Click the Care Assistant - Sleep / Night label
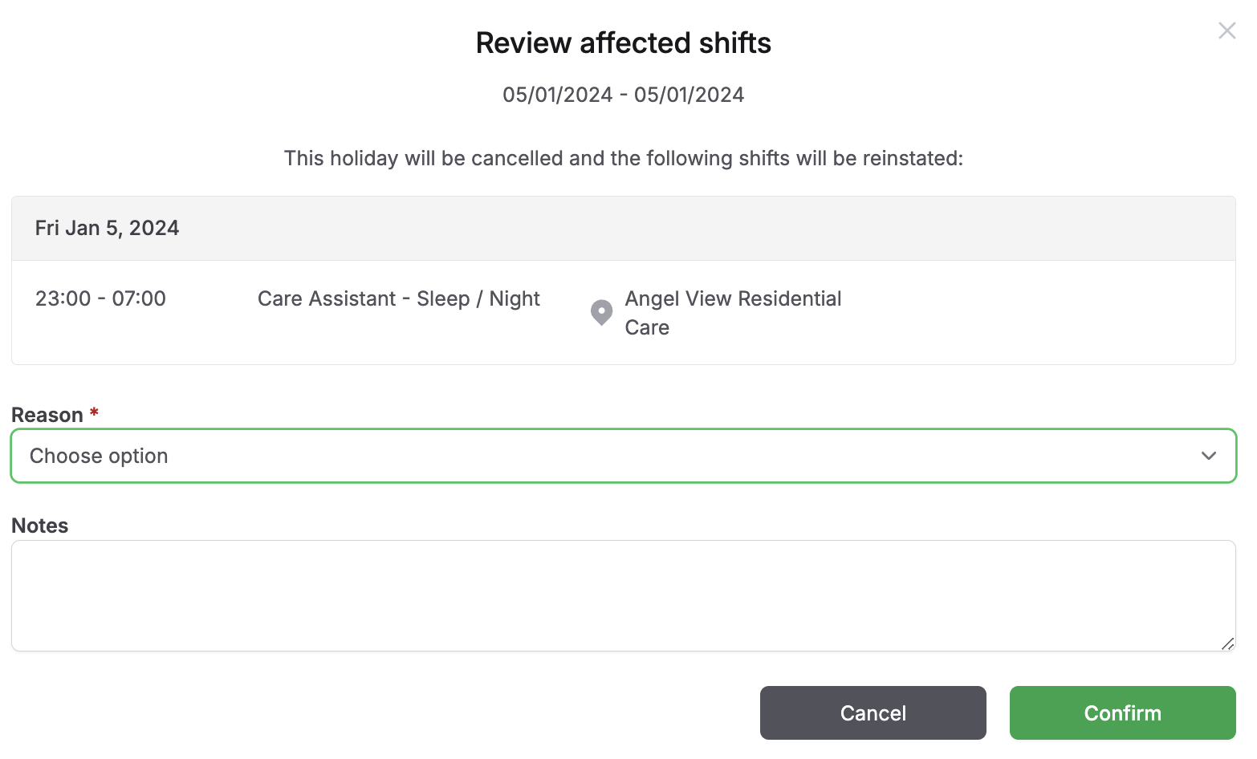The width and height of the screenshot is (1257, 759). pos(398,298)
